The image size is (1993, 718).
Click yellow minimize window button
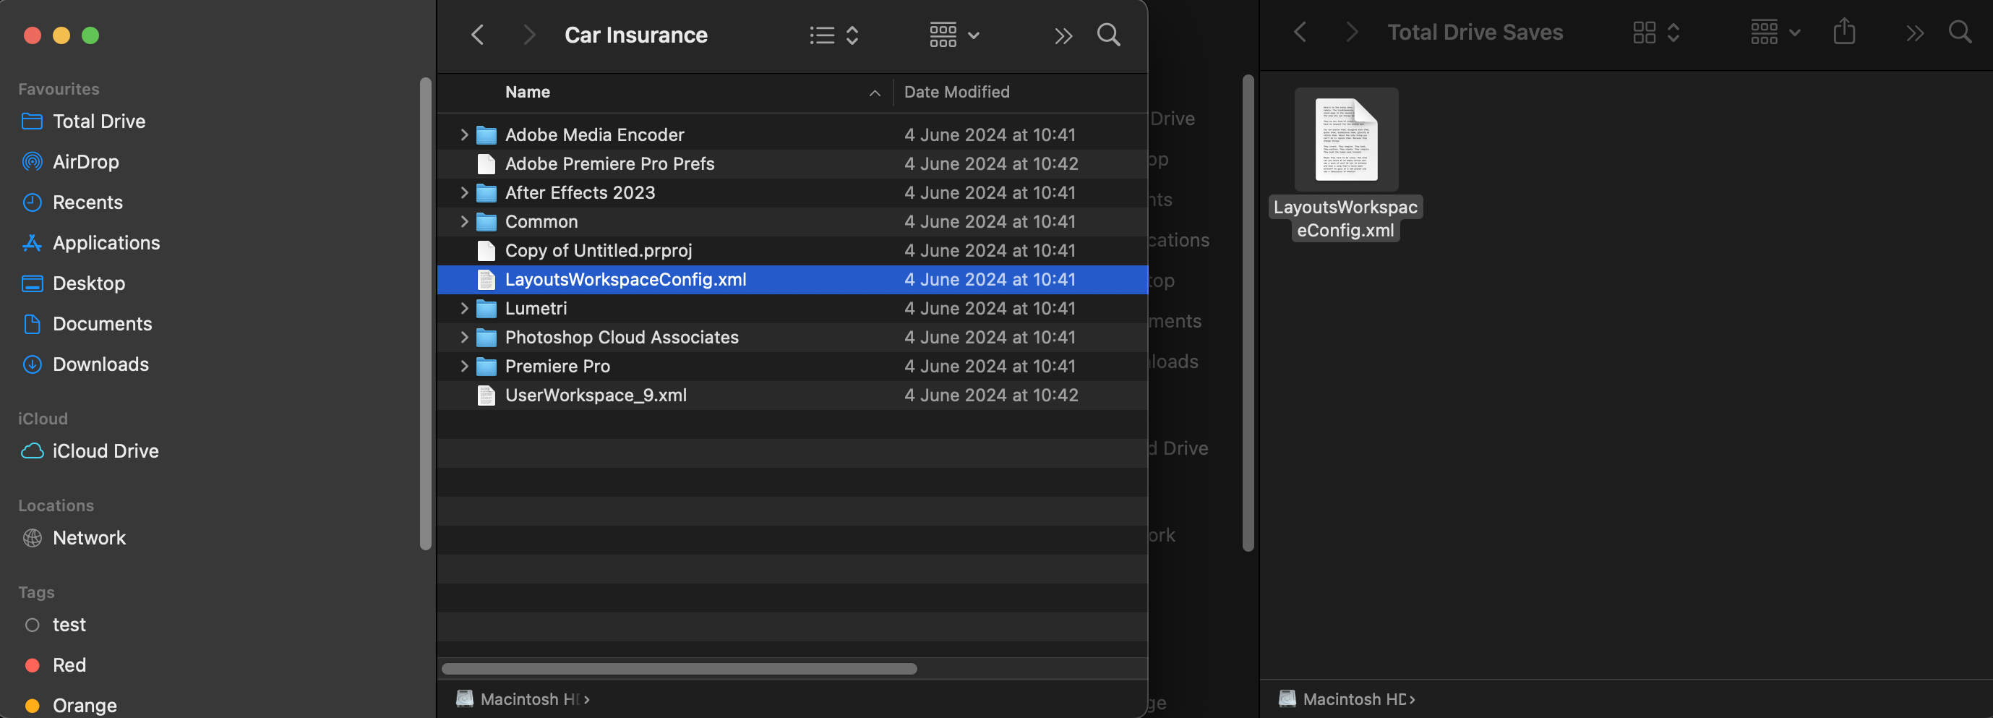[61, 35]
